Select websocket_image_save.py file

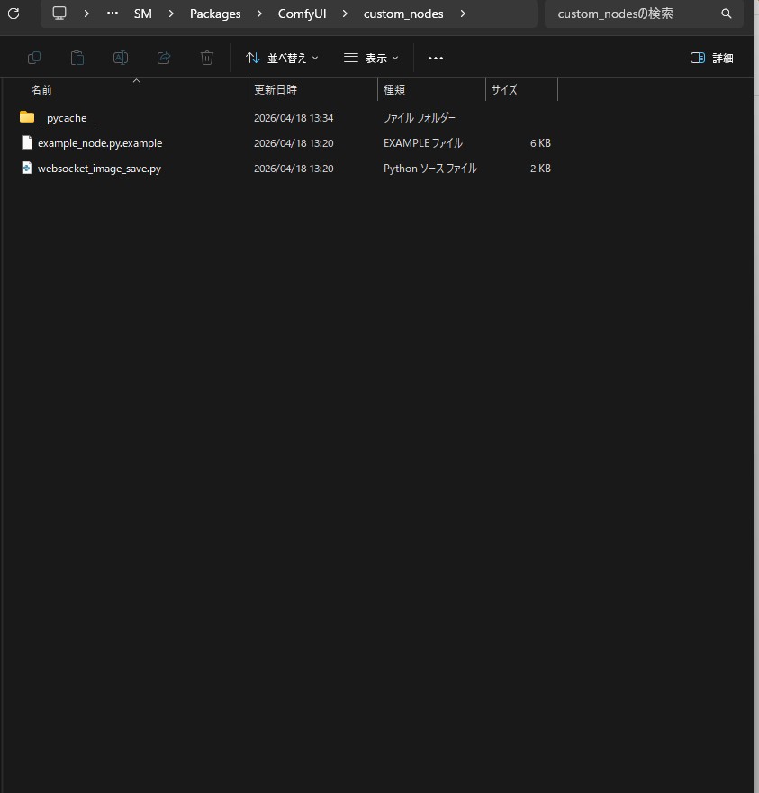pos(99,169)
